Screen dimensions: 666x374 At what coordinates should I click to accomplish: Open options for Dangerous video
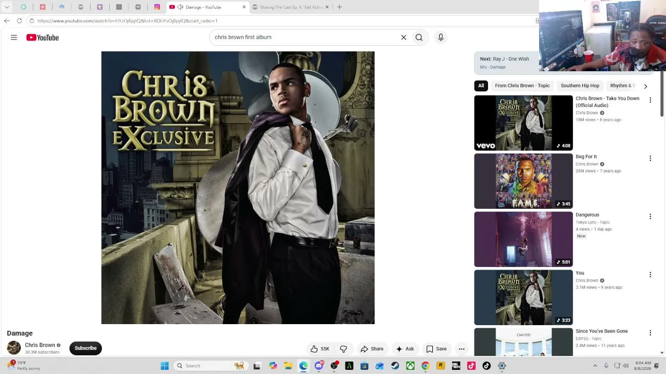650,217
